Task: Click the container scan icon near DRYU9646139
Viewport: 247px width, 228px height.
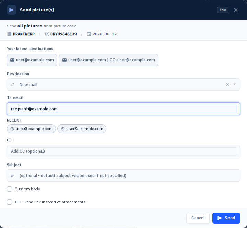Action: (46, 34)
